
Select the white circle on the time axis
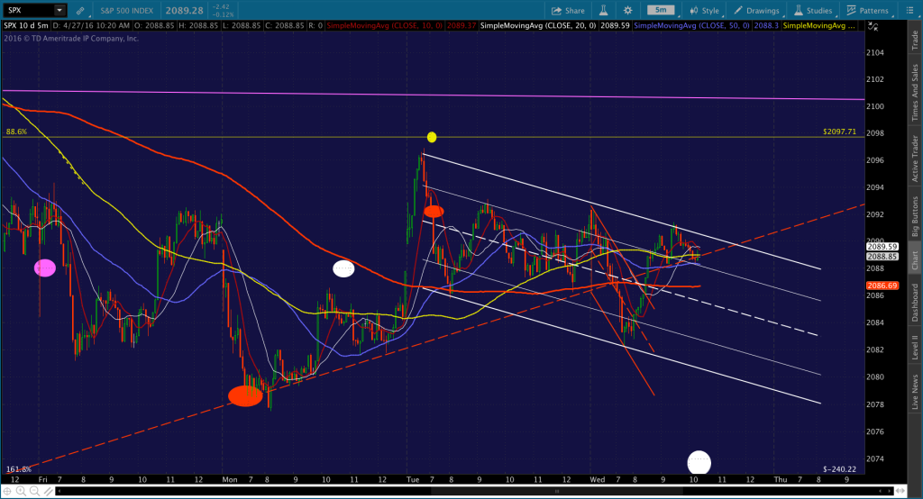tap(699, 462)
